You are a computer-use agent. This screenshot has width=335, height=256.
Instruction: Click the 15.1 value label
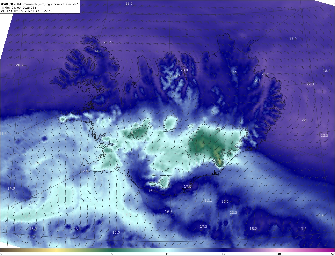pos(77,229)
